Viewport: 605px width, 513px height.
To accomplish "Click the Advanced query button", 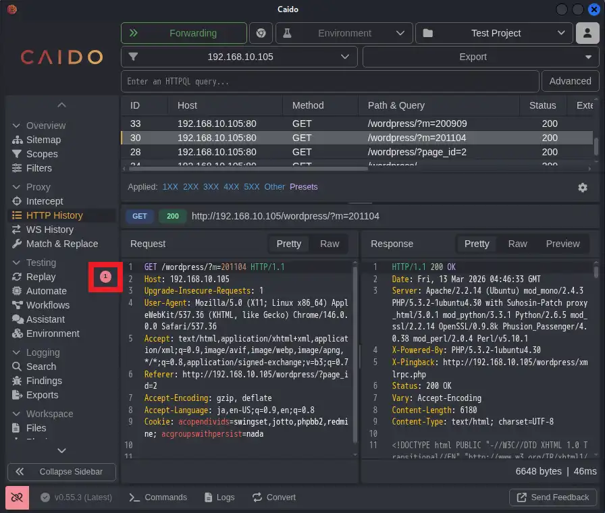I will coord(570,81).
